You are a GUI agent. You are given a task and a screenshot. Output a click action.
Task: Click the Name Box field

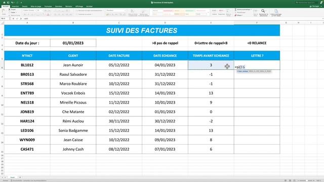click(5, 19)
